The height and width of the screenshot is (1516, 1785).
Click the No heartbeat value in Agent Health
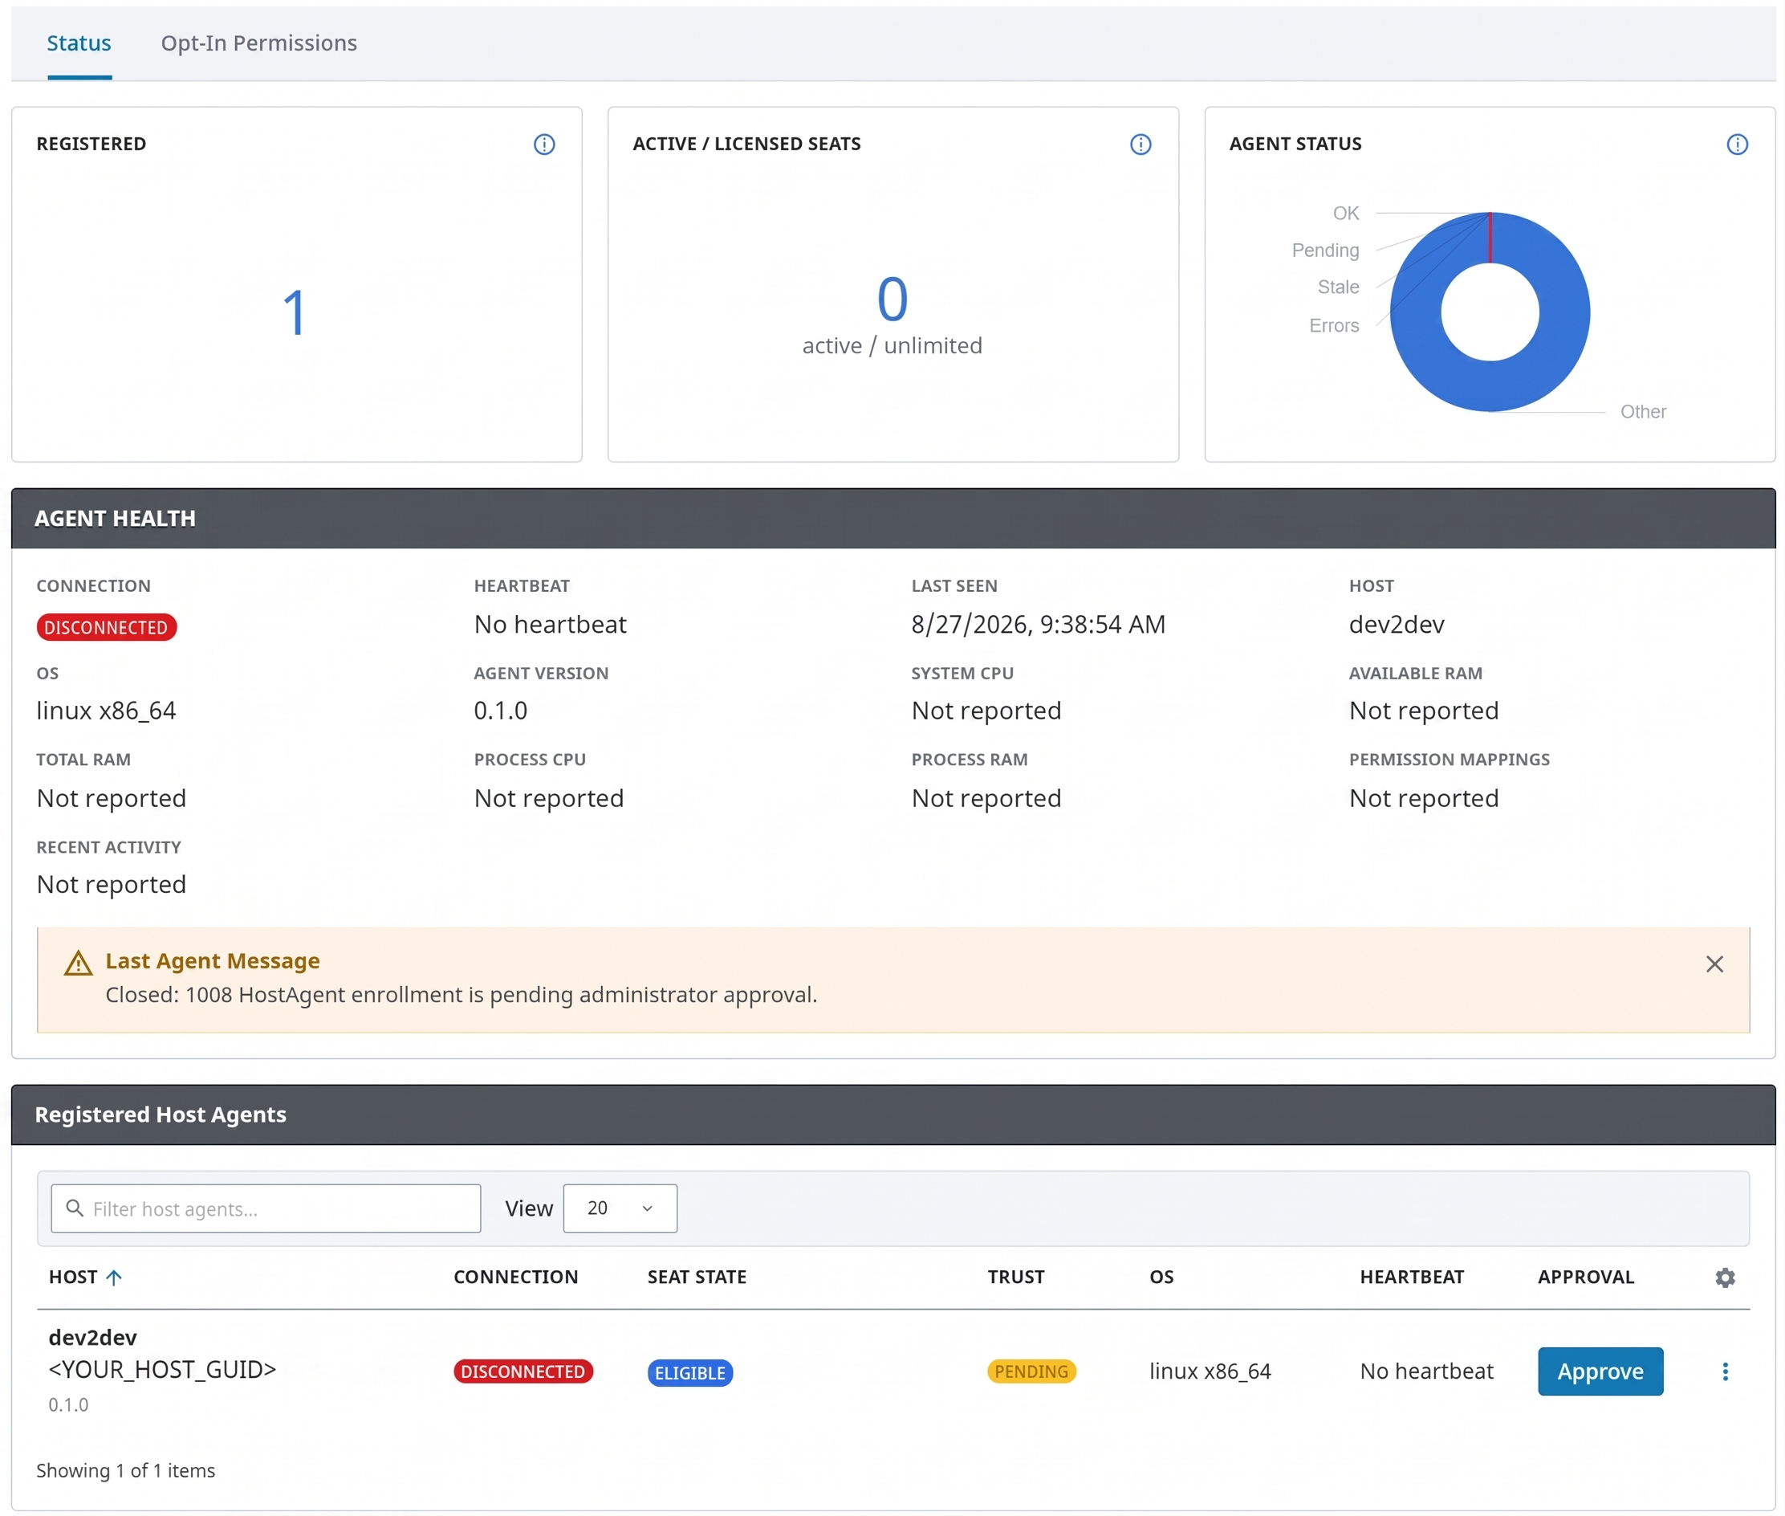click(550, 624)
